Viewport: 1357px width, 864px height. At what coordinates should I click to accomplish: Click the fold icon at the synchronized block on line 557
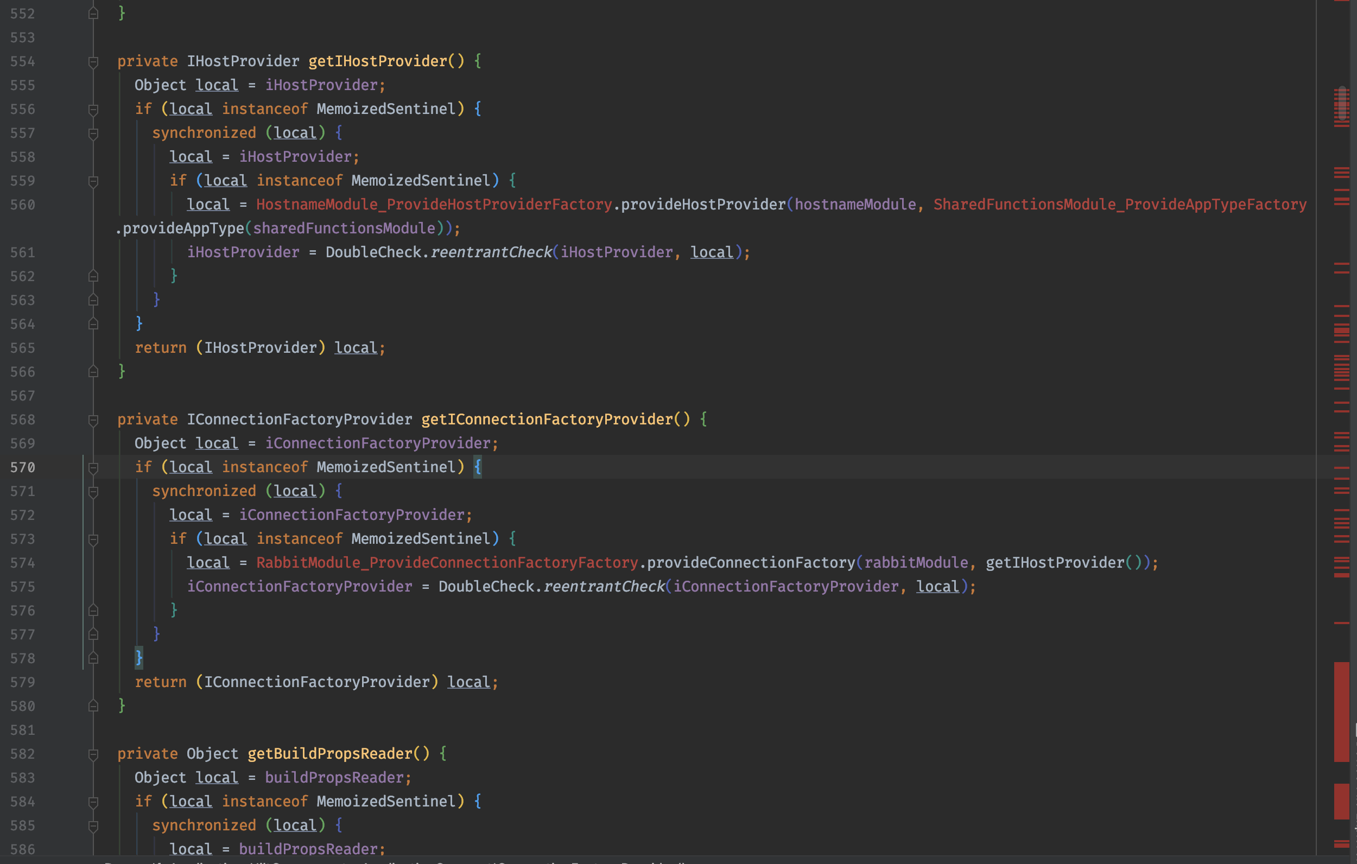(93, 133)
